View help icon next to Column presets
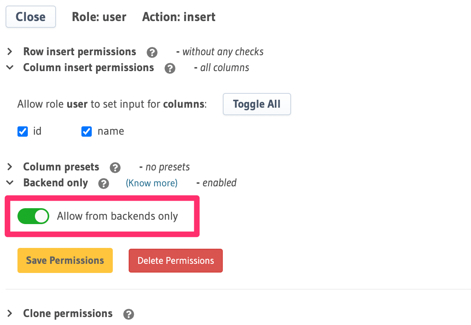Image resolution: width=471 pixels, height=325 pixels. pyautogui.click(x=115, y=168)
